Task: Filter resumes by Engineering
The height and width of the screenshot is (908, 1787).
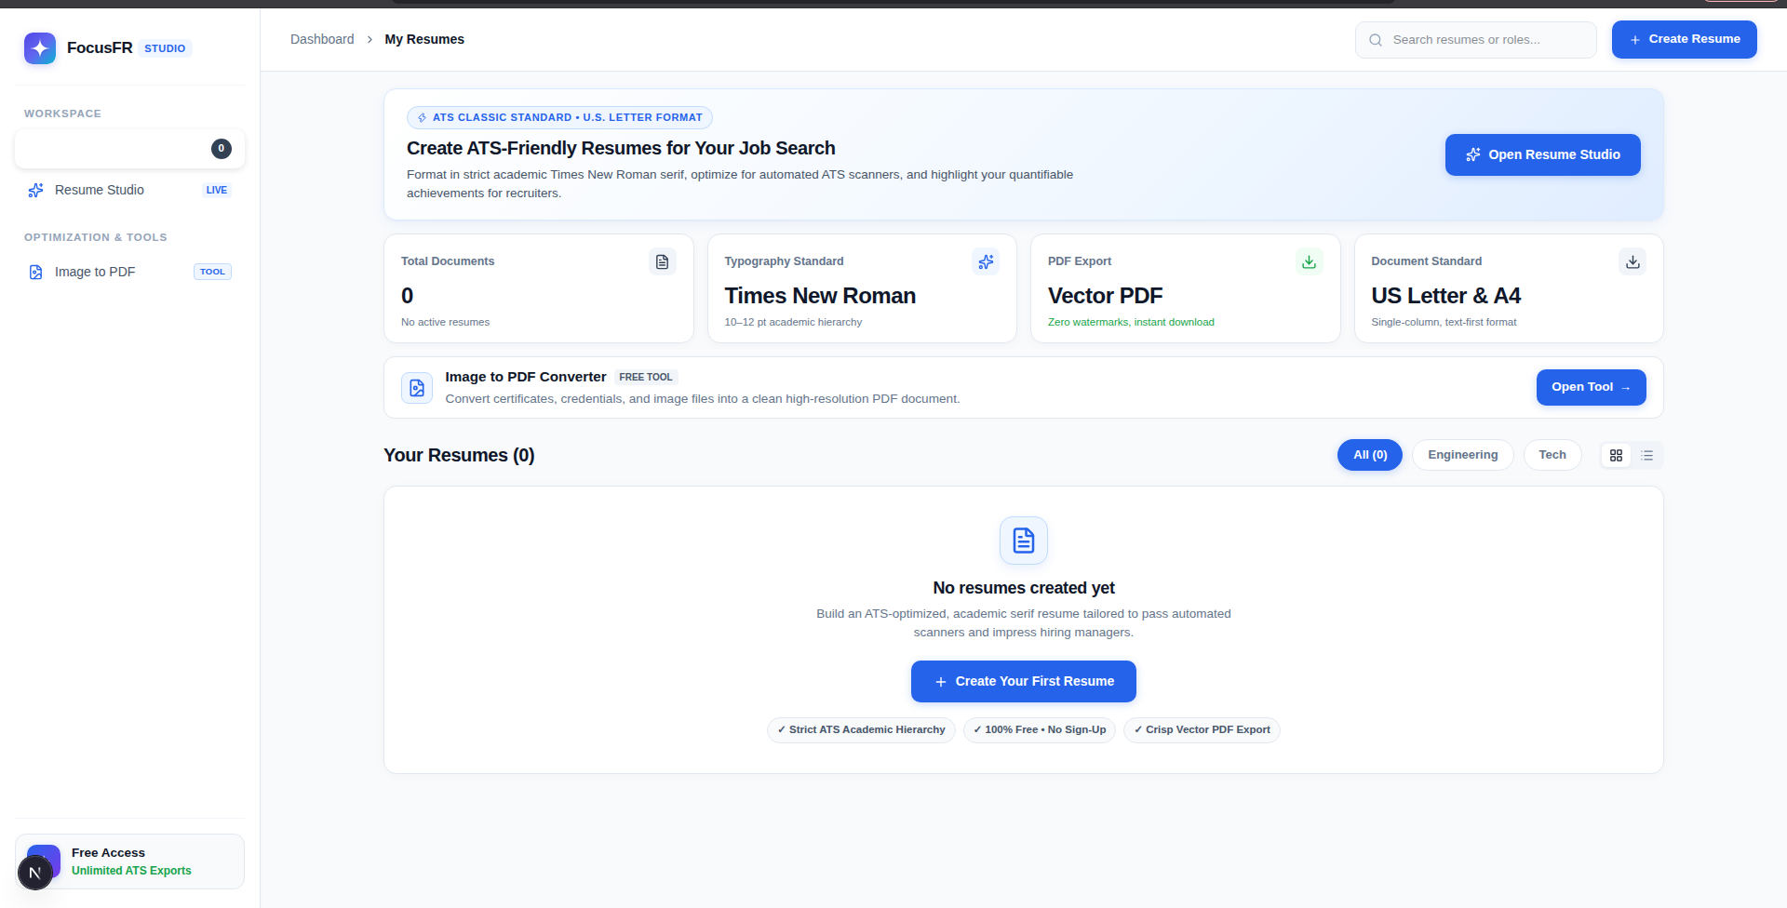Action: [x=1463, y=455]
